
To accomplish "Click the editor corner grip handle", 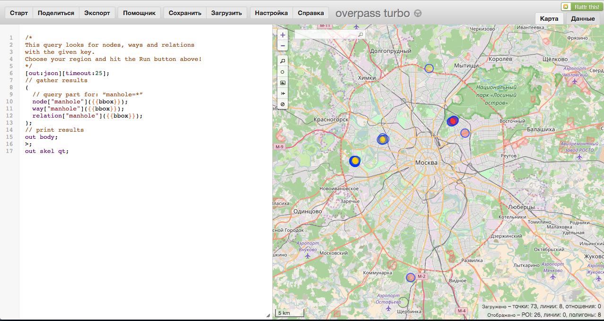I will tap(268, 315).
